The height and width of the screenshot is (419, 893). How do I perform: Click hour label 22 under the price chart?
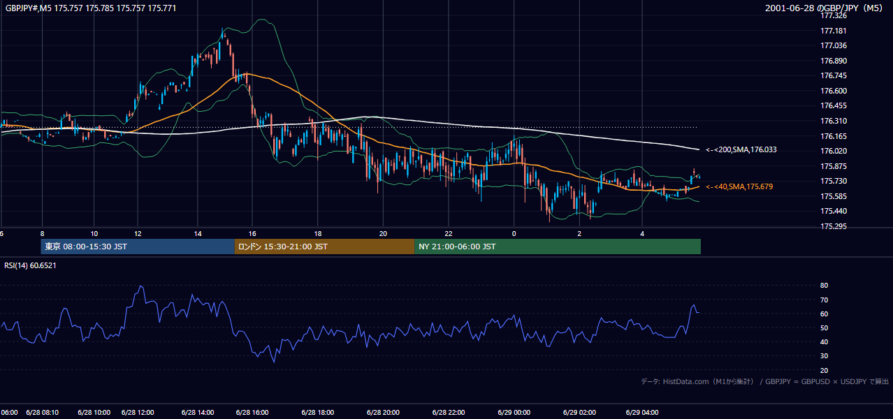(449, 233)
